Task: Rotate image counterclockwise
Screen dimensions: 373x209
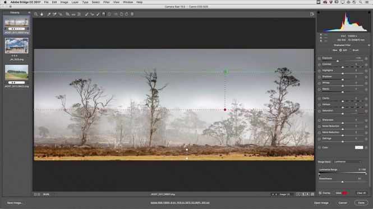Action: tap(122, 14)
